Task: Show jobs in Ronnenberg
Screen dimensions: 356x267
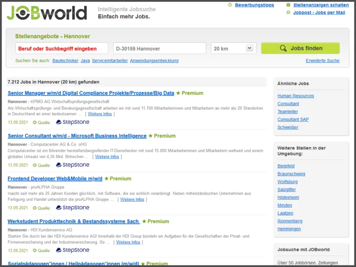Action: point(290,221)
